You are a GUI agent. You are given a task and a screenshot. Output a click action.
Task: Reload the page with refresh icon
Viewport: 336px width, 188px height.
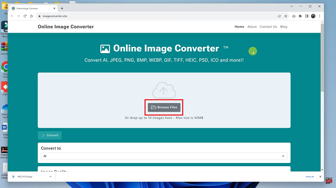(x=25, y=16)
